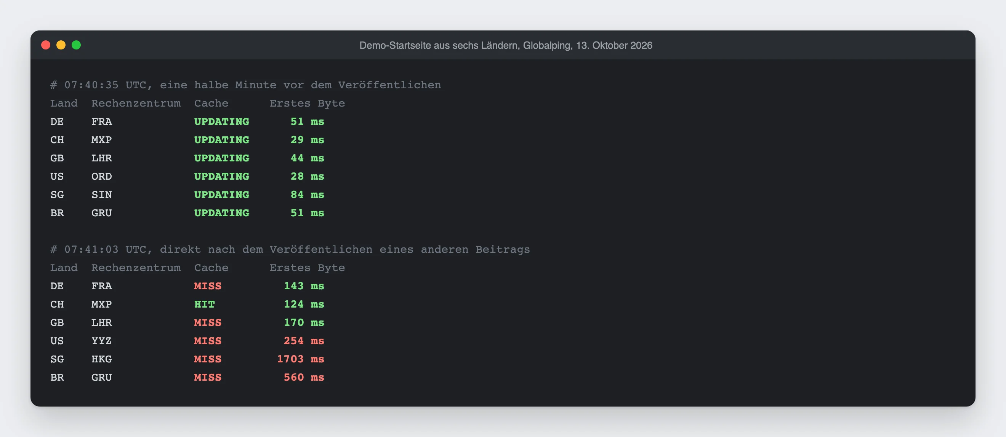Screen dimensions: 1006x437
Task: Select the comment line starting '# 07:41:03 UTC'
Action: click(290, 249)
